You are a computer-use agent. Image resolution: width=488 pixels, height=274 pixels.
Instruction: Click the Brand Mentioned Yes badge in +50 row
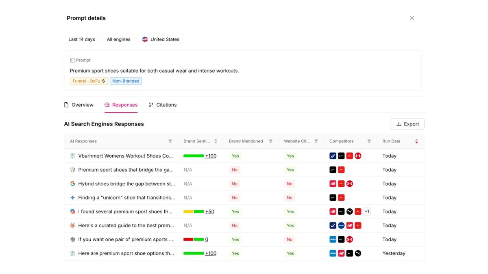(x=235, y=211)
